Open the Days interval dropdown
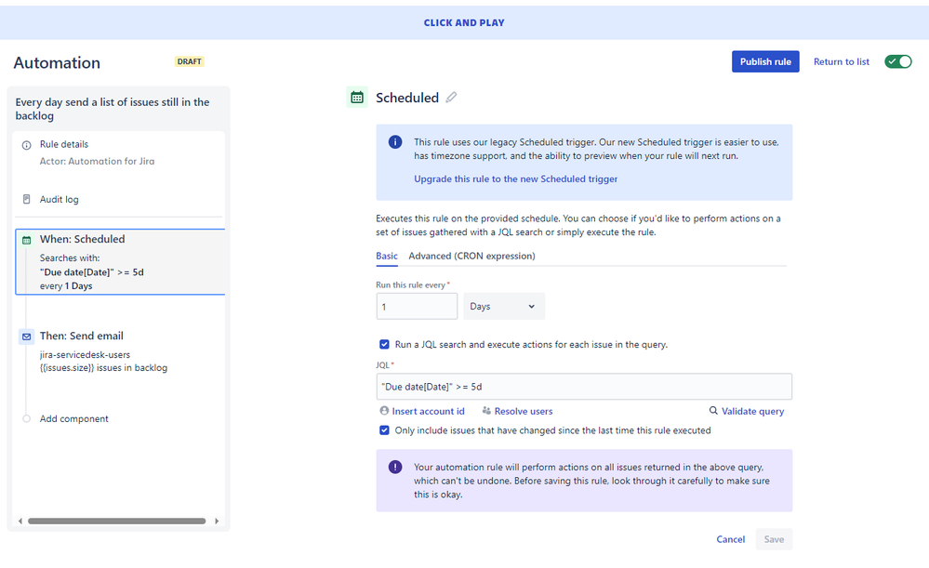 504,306
